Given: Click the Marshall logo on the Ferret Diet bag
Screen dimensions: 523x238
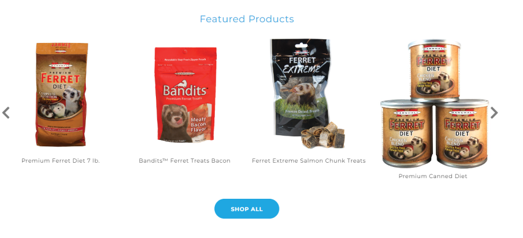Looking at the screenshot, I should (60, 65).
